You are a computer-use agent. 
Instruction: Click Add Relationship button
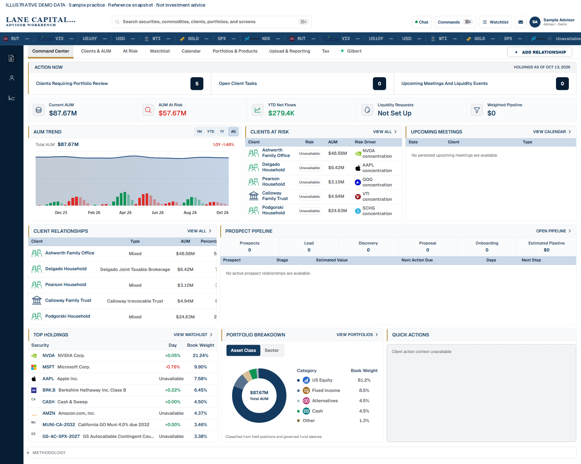tap(539, 52)
